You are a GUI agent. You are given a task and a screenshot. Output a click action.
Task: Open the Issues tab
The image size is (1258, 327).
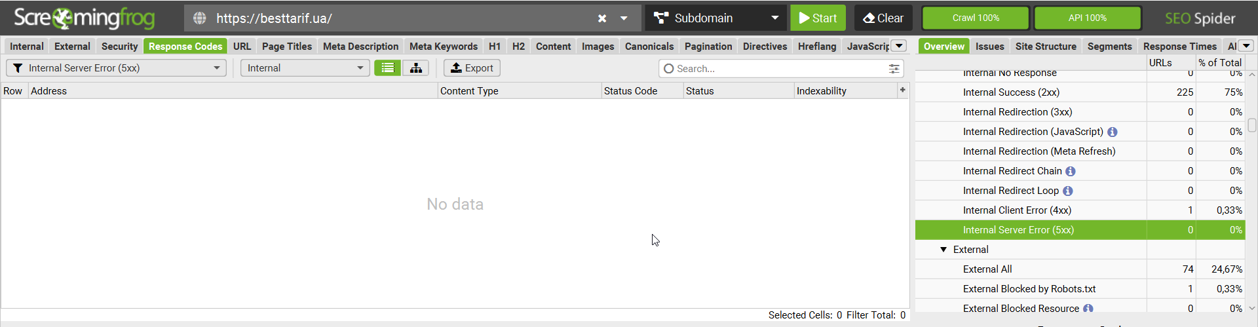click(x=989, y=46)
